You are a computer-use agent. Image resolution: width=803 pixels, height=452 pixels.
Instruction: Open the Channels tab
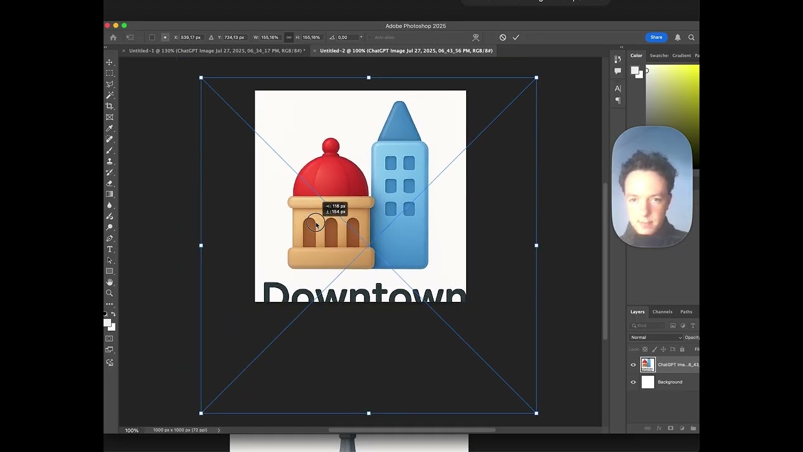(x=662, y=311)
